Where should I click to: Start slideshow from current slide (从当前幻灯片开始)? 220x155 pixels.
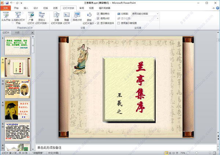coord(18,18)
